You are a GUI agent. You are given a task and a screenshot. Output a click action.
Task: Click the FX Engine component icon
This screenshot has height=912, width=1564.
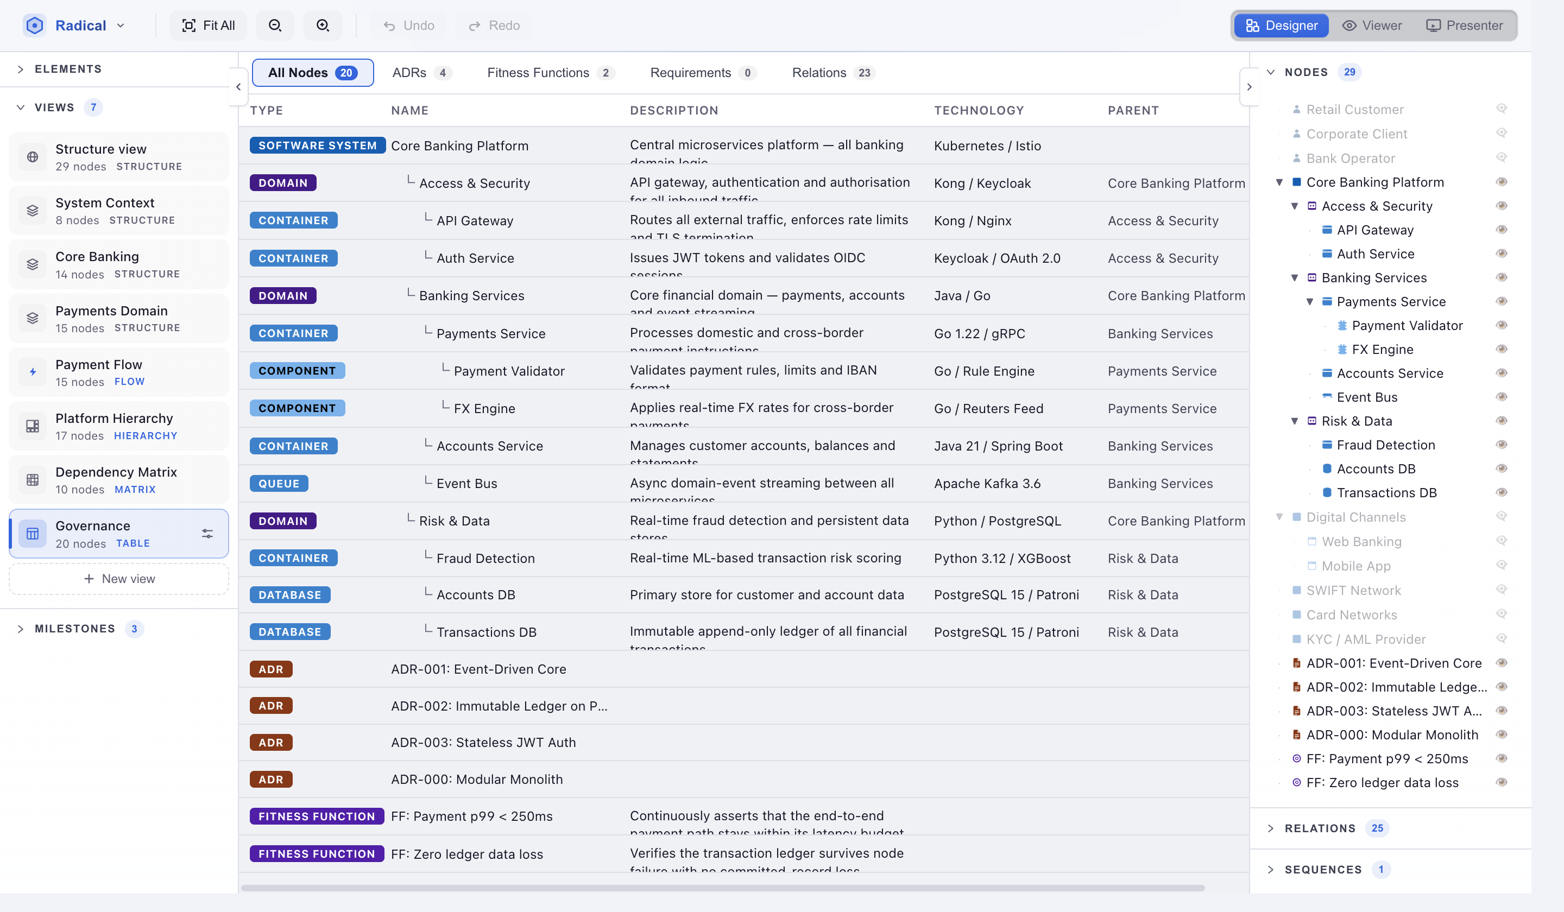pos(1342,349)
